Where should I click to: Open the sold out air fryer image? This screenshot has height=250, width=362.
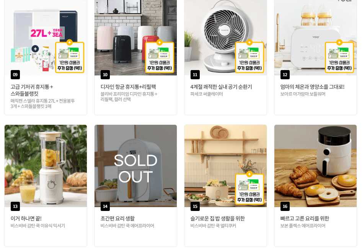pyautogui.click(x=135, y=166)
